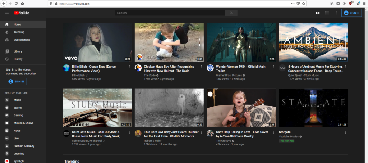Open the Firefox account icon
368x163 pixels.
pyautogui.click(x=344, y=4)
